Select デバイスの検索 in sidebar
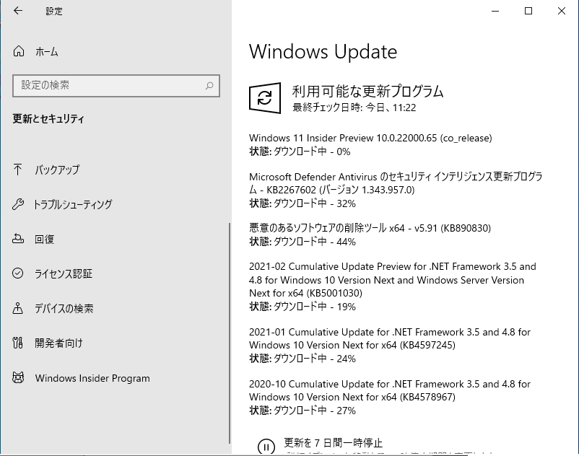The width and height of the screenshot is (579, 456). tap(64, 308)
